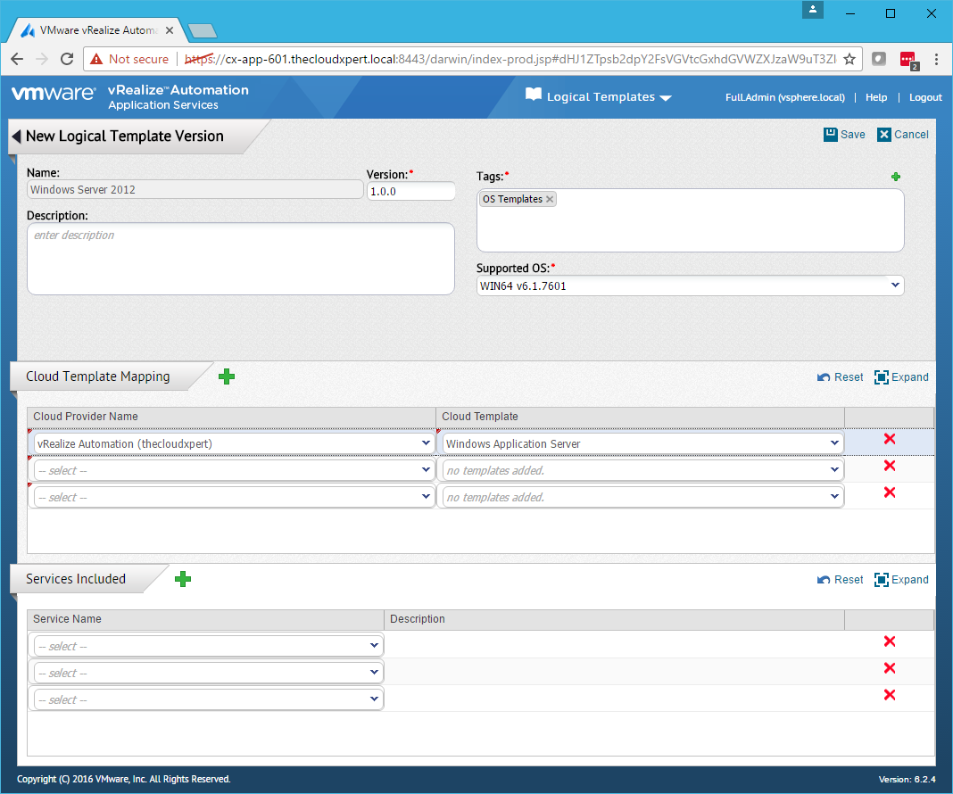The width and height of the screenshot is (953, 794).
Task: Remove the OS Templates tag
Action: pos(550,200)
